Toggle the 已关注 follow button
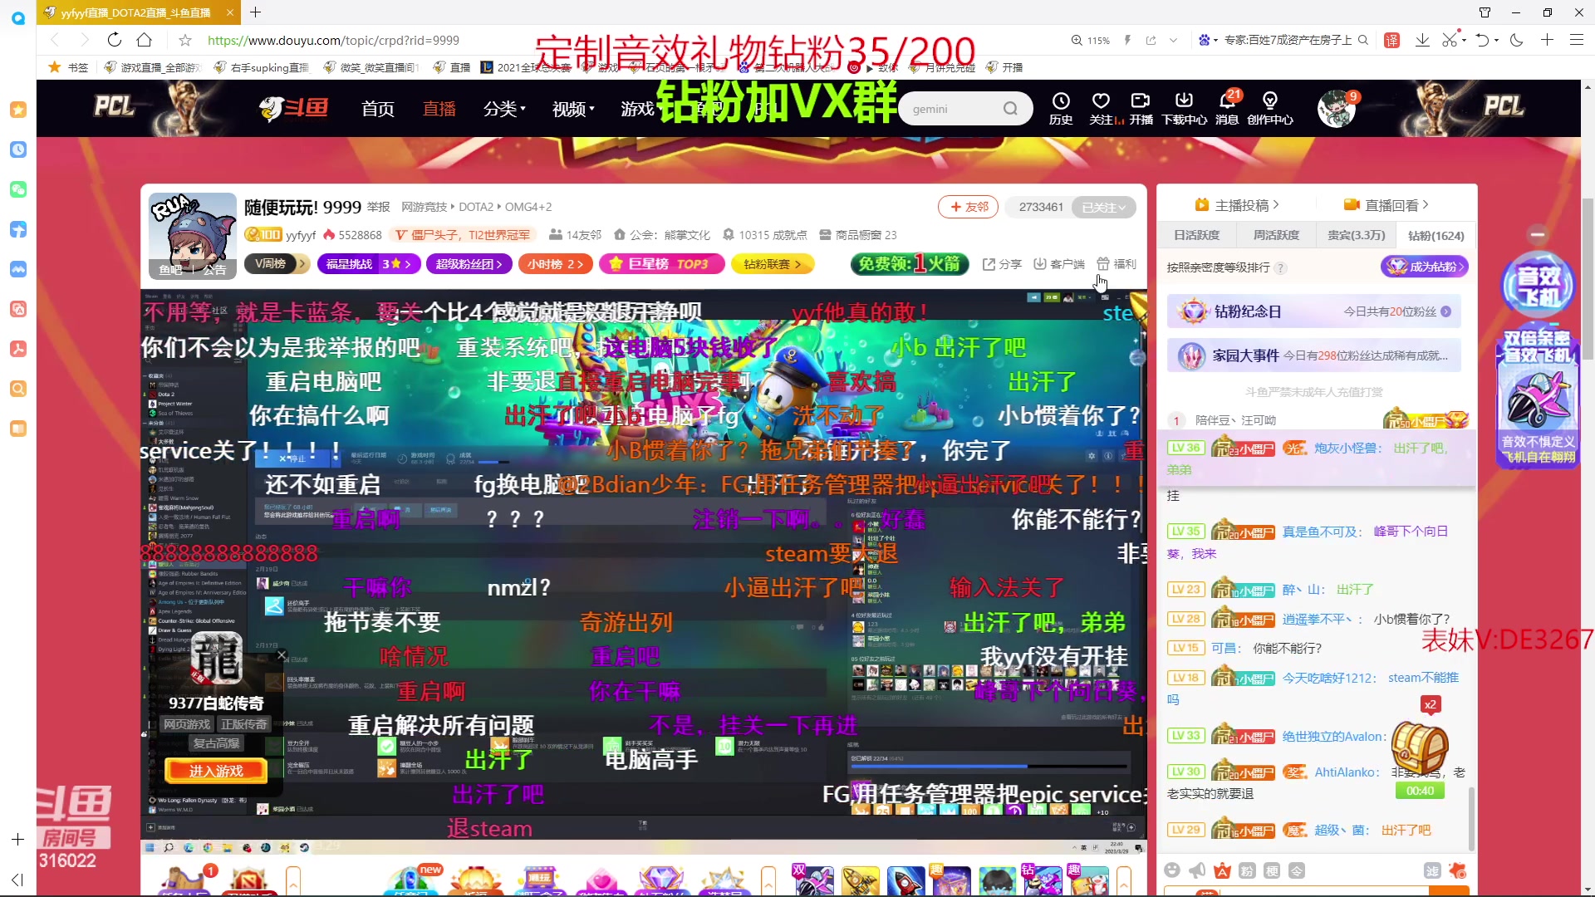Screen dimensions: 1595x897 1103,207
